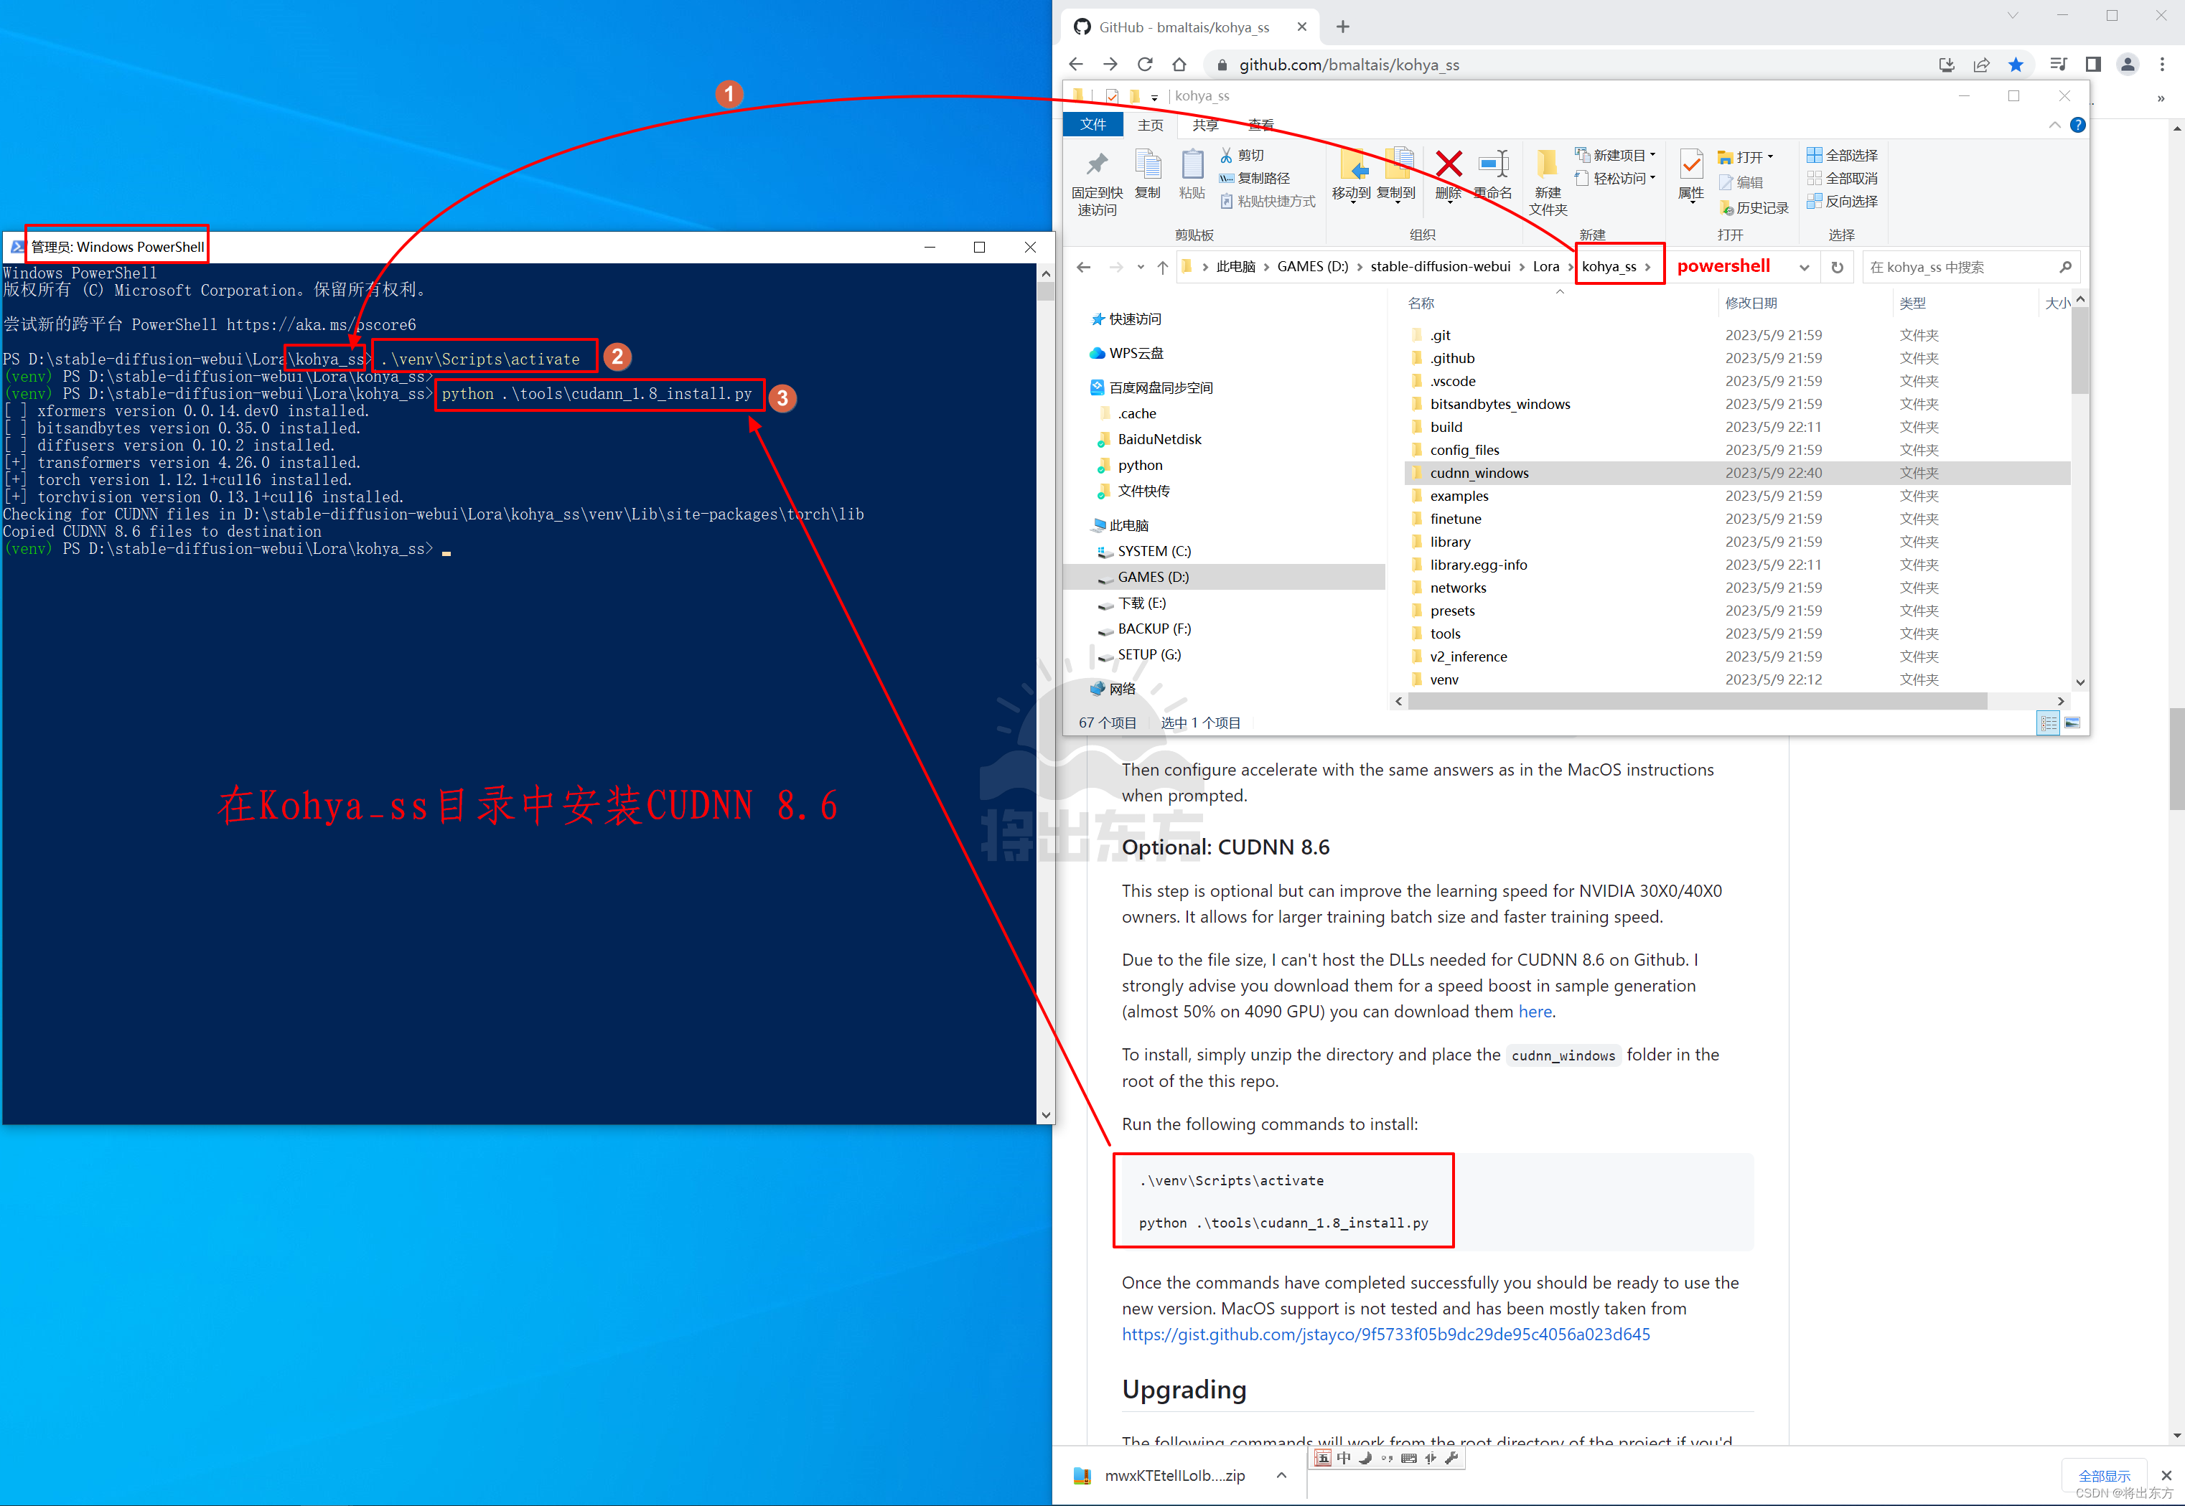Toggle Chrome's side panel button
2185x1506 pixels.
[x=2092, y=64]
